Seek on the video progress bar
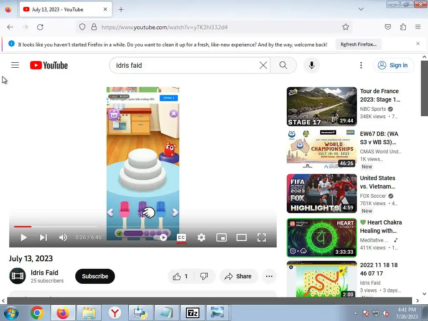 coord(56,227)
